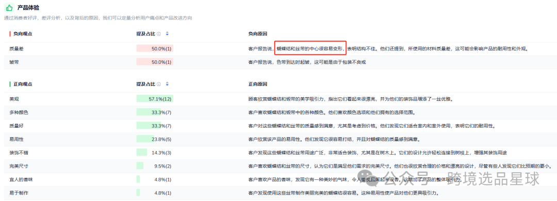Click the 负向原因 column header
This screenshot has height=201, width=557.
[x=258, y=33]
